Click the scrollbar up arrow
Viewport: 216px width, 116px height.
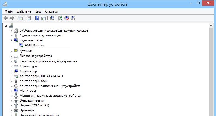[211, 26]
